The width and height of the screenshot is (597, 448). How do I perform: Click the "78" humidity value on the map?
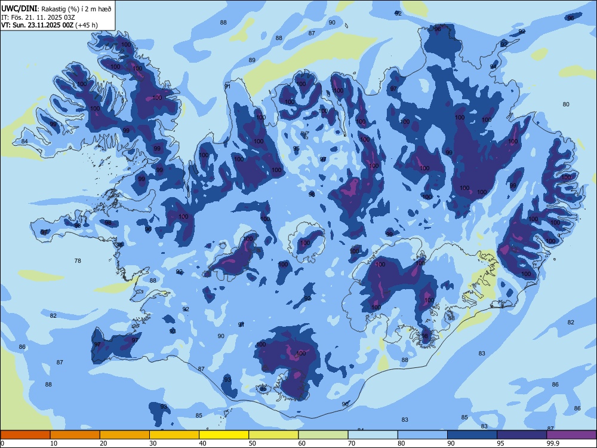[78, 261]
